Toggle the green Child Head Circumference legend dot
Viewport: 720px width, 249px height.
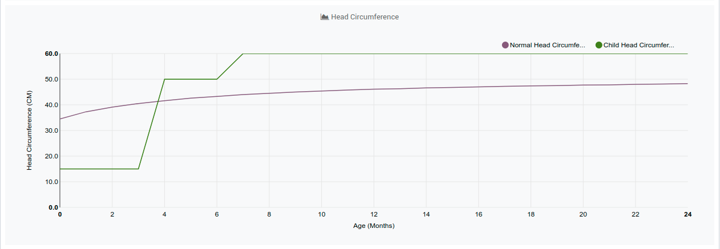coord(598,45)
